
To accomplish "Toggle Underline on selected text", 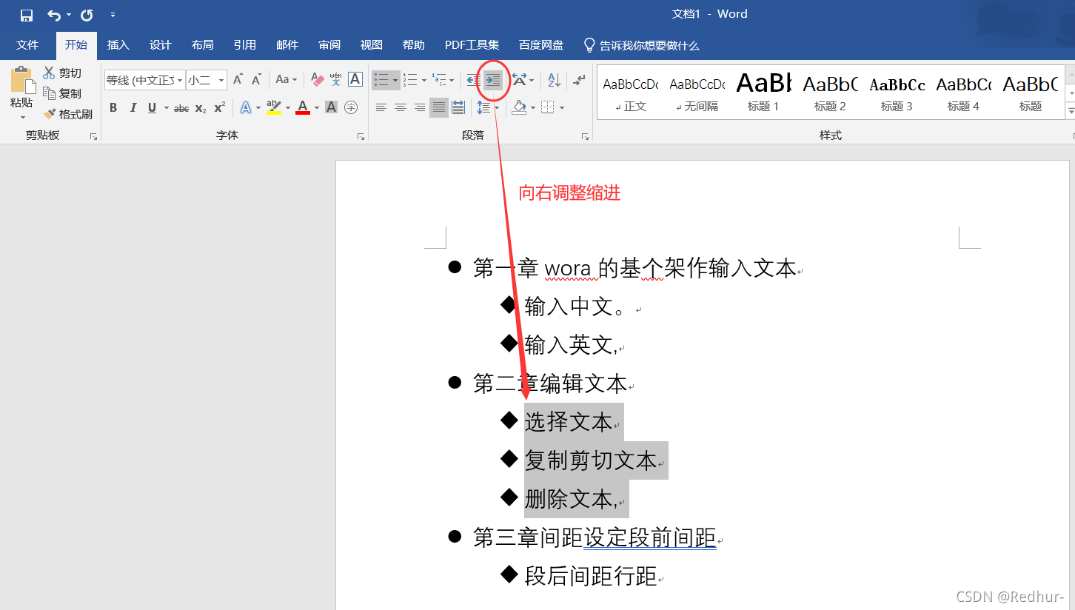I will click(x=151, y=107).
